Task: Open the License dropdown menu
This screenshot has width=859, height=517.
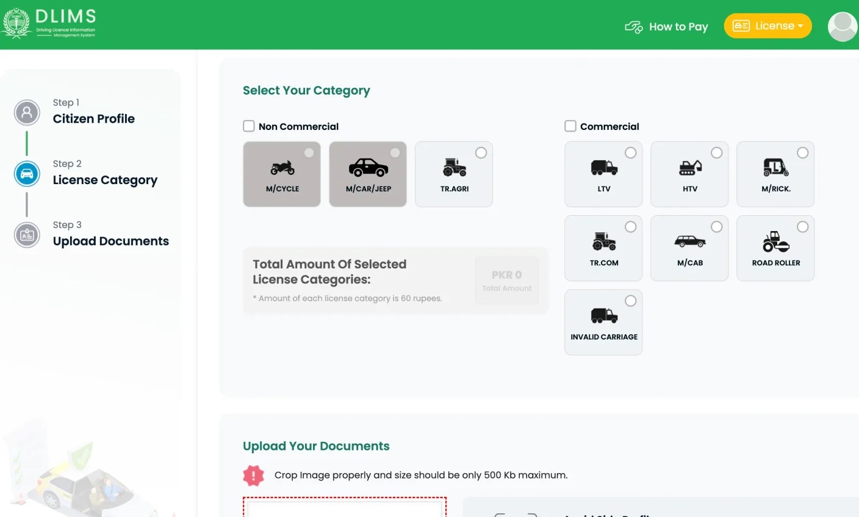Action: point(767,26)
